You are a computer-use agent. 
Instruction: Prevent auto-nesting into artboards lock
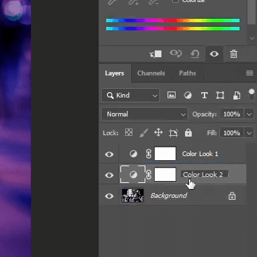coord(173,133)
